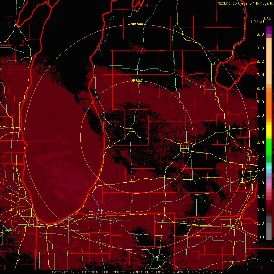Click the 1.0 value on the color scale
This screenshot has width=274, height=274.
260,183
